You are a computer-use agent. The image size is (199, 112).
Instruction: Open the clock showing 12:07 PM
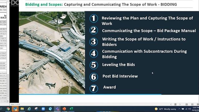click(x=196, y=109)
